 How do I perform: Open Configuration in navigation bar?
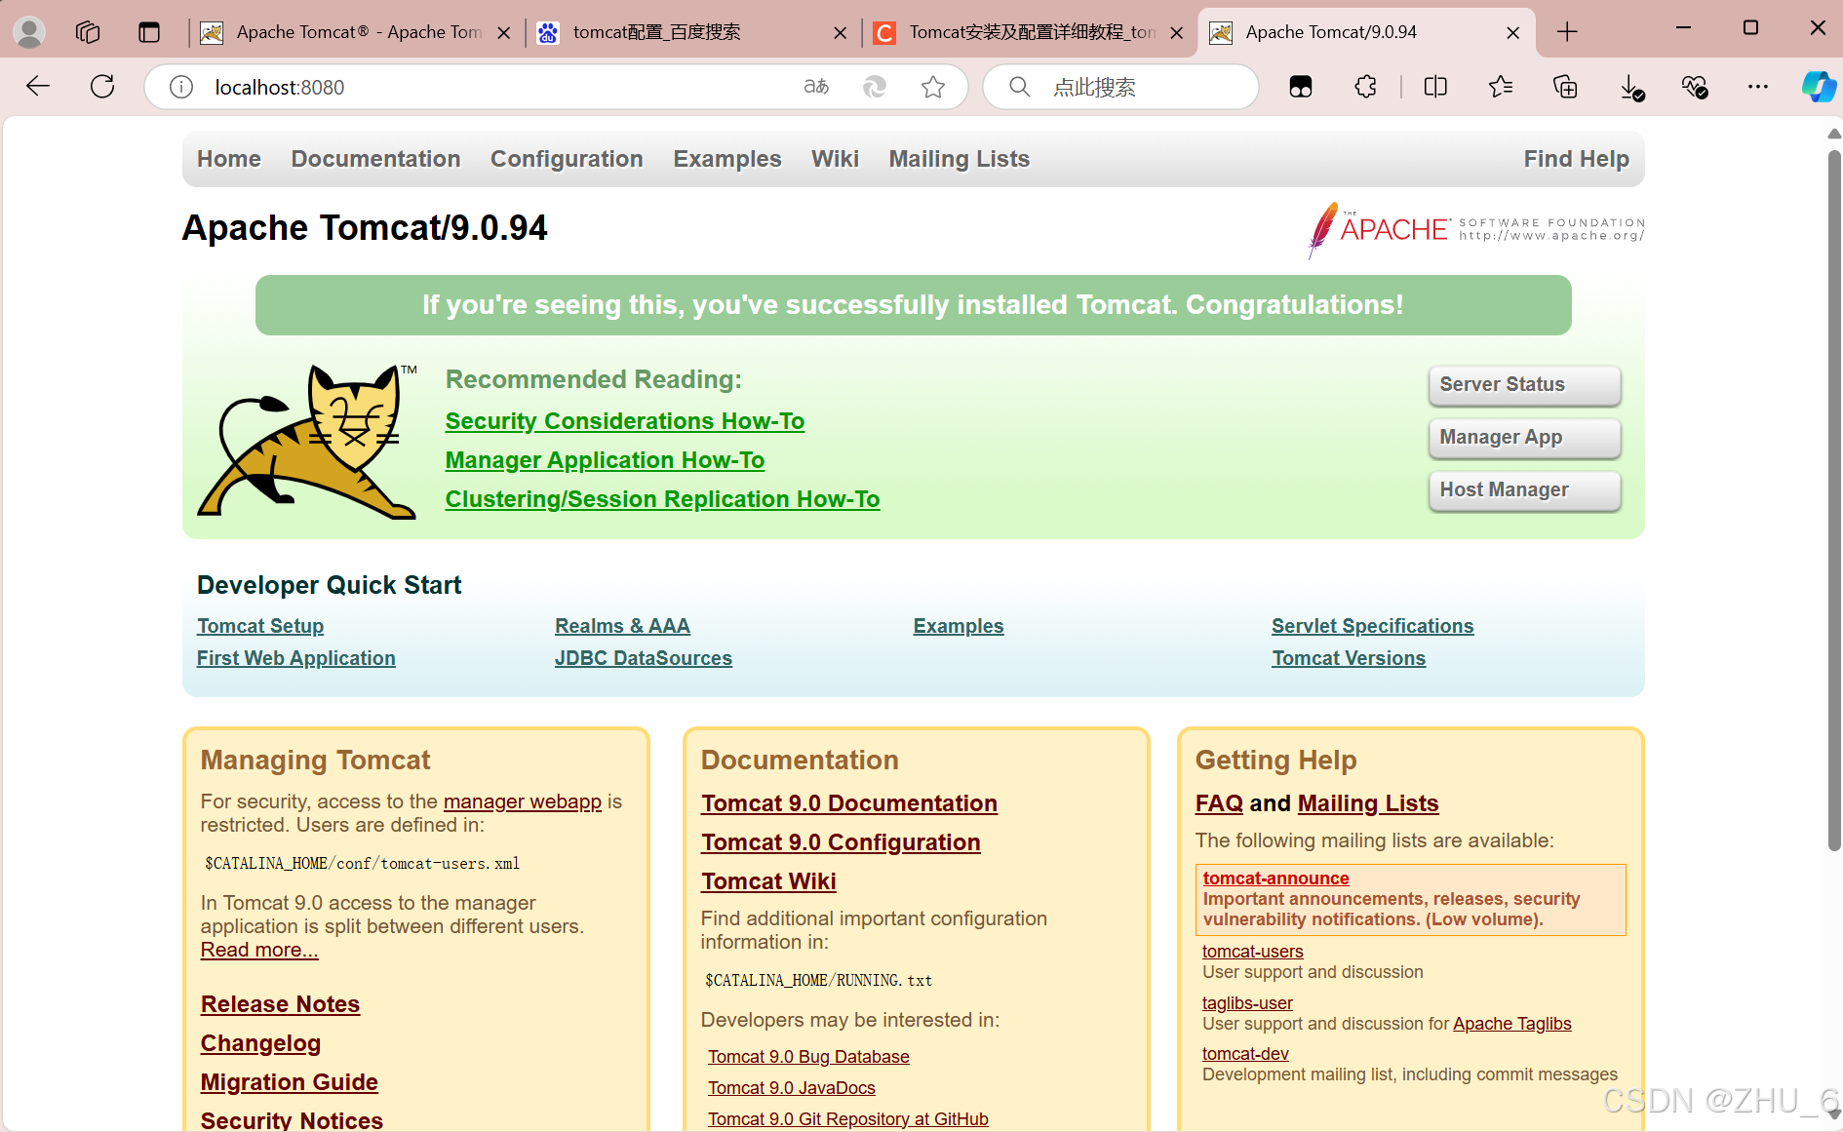[x=567, y=159]
